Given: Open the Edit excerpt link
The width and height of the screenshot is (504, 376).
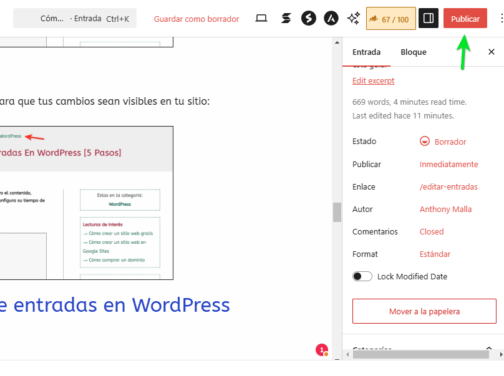Looking at the screenshot, I should click(373, 80).
